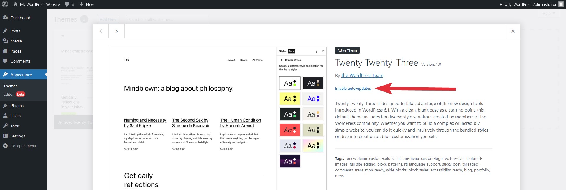566x190 pixels.
Task: Open Pages in sidebar
Action: (24, 51)
